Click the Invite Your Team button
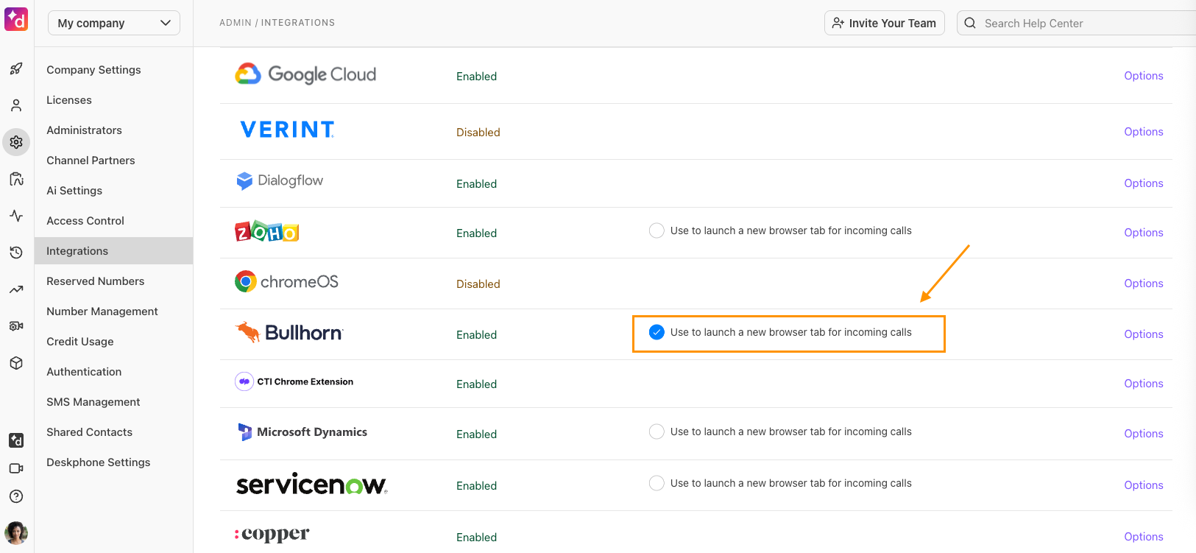This screenshot has width=1196, height=553. pos(884,23)
